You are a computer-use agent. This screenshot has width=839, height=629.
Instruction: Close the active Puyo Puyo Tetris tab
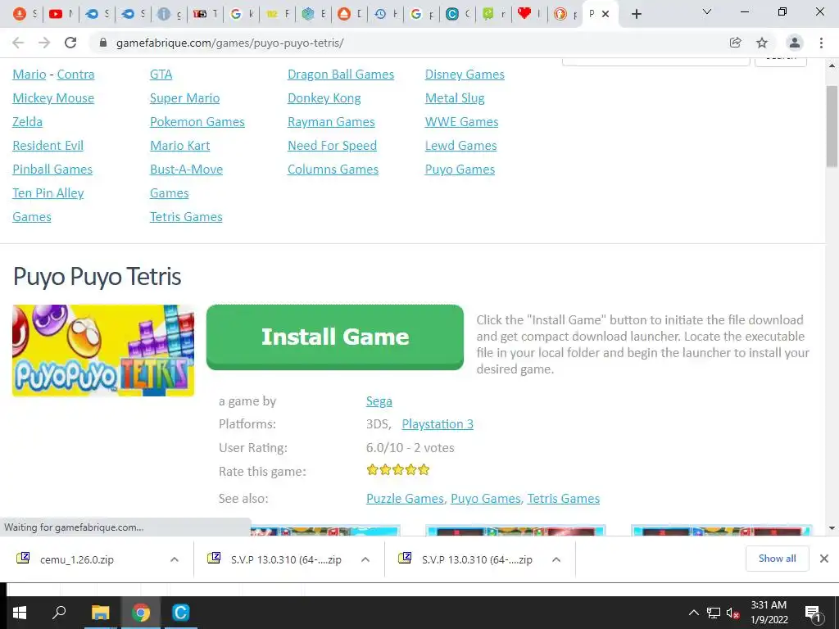tap(605, 14)
